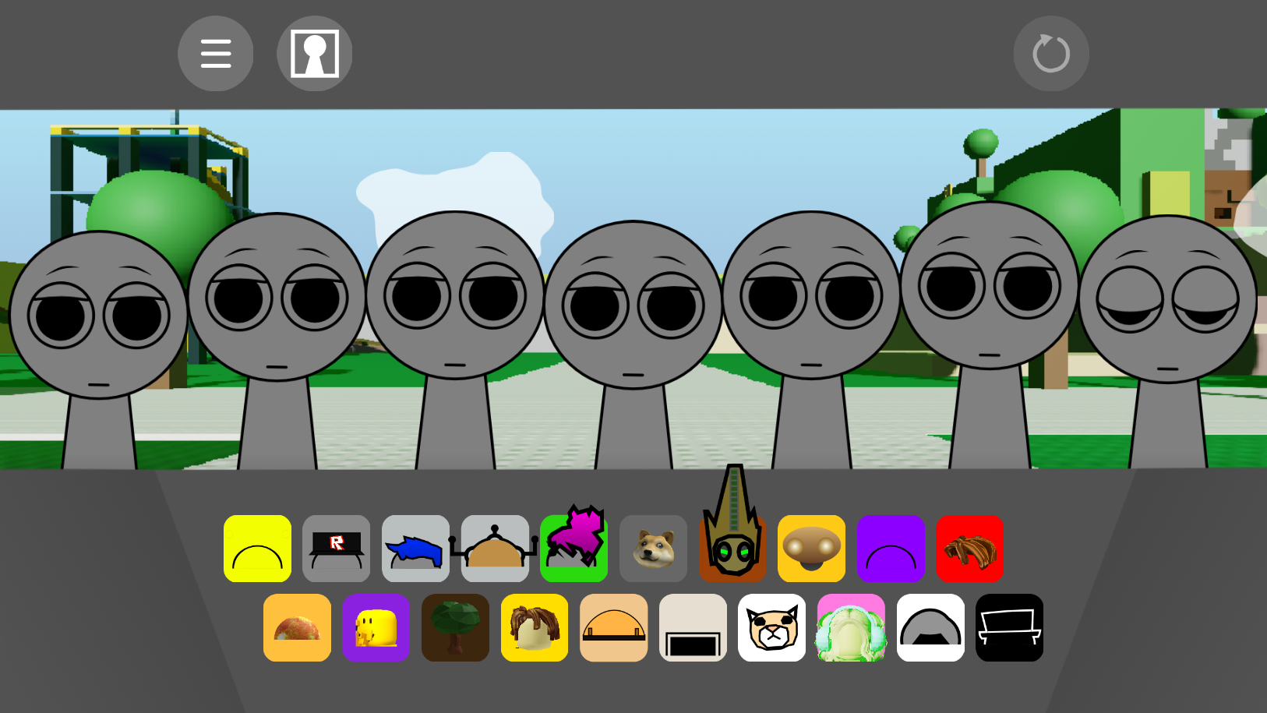Select the blue spiky hair icon
1267x713 pixels.
point(415,549)
